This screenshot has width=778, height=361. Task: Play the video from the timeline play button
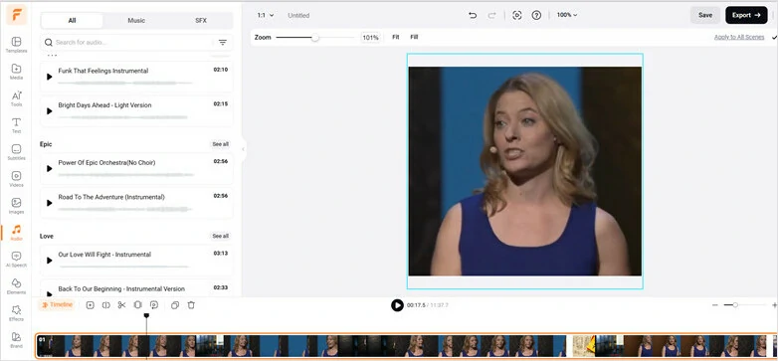coord(397,305)
